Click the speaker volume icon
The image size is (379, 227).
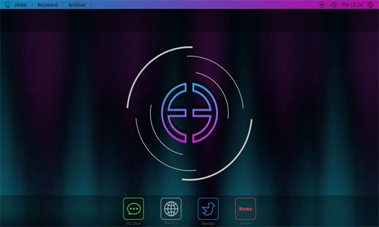coord(334,4)
